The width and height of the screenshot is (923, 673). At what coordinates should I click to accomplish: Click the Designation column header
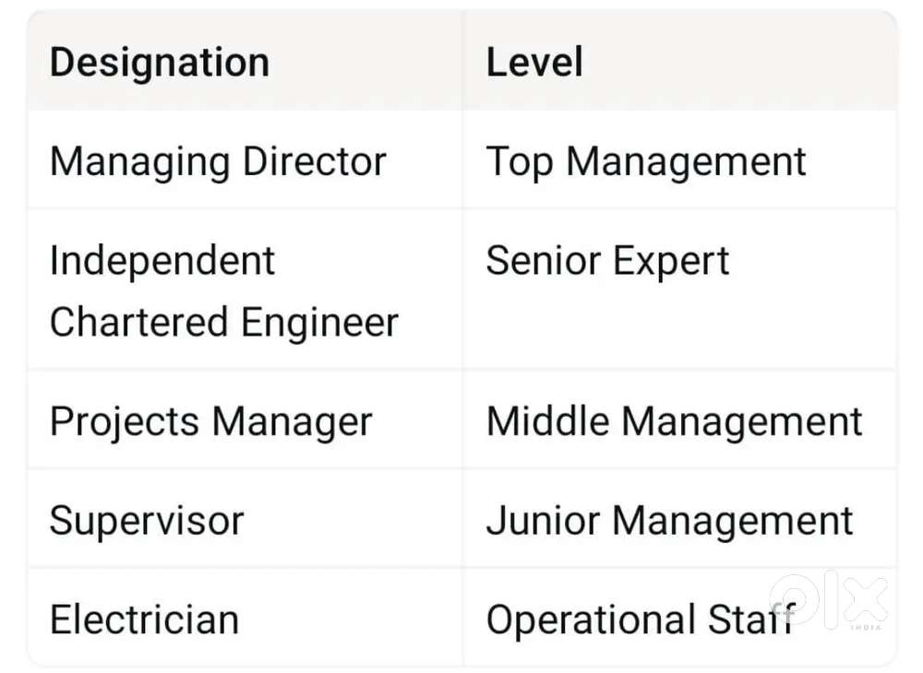click(160, 63)
